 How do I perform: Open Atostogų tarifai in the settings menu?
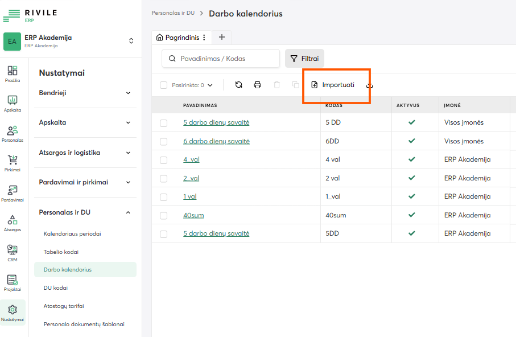(64, 306)
